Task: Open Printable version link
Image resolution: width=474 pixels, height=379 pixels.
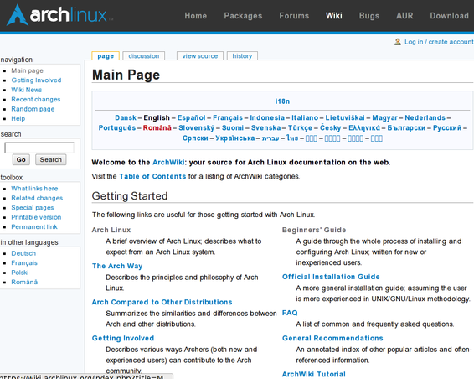Action: tap(36, 217)
